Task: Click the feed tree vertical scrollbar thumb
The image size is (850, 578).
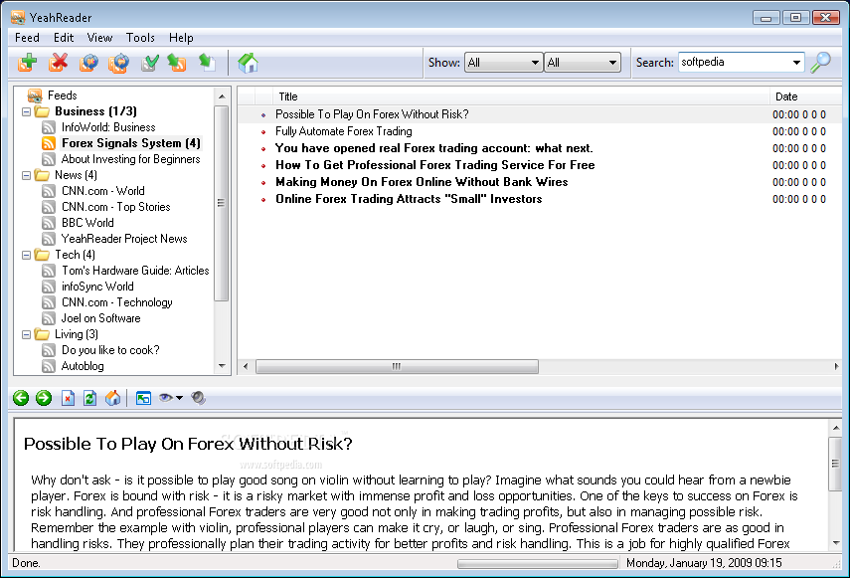Action: click(221, 203)
